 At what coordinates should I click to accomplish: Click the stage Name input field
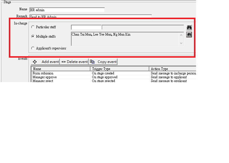pyautogui.click(x=67, y=10)
